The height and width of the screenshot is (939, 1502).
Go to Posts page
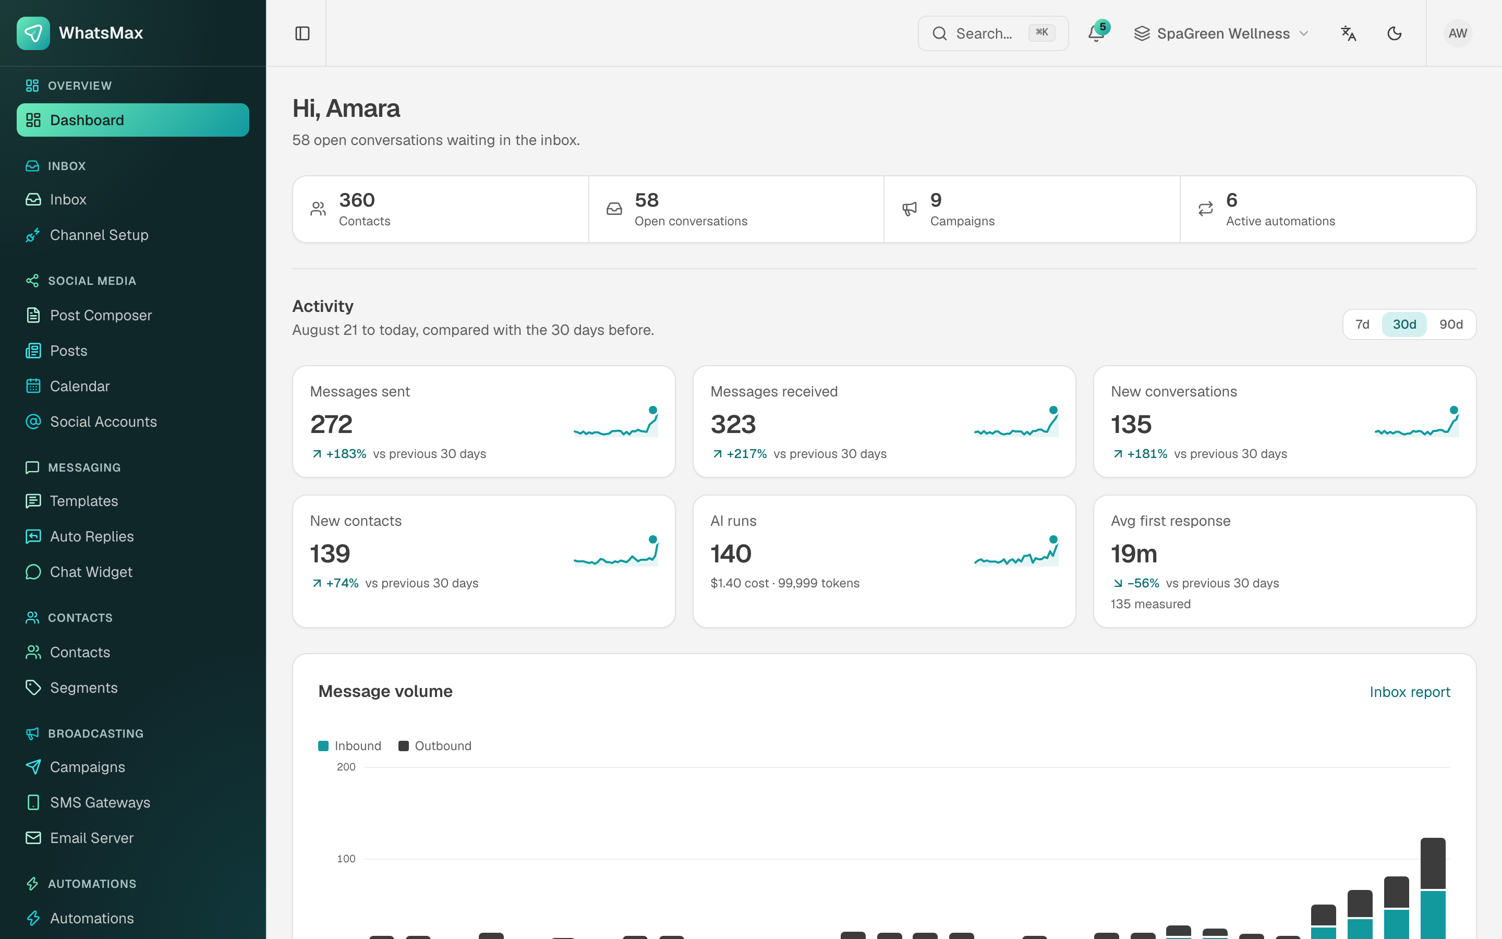click(x=133, y=350)
